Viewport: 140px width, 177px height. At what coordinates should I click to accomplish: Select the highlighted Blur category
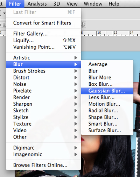point(43,64)
